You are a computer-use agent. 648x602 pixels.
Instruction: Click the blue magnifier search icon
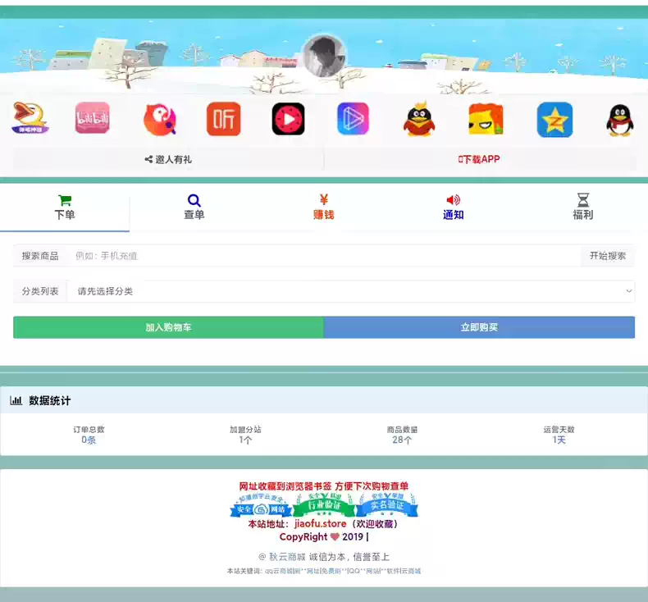pos(194,200)
